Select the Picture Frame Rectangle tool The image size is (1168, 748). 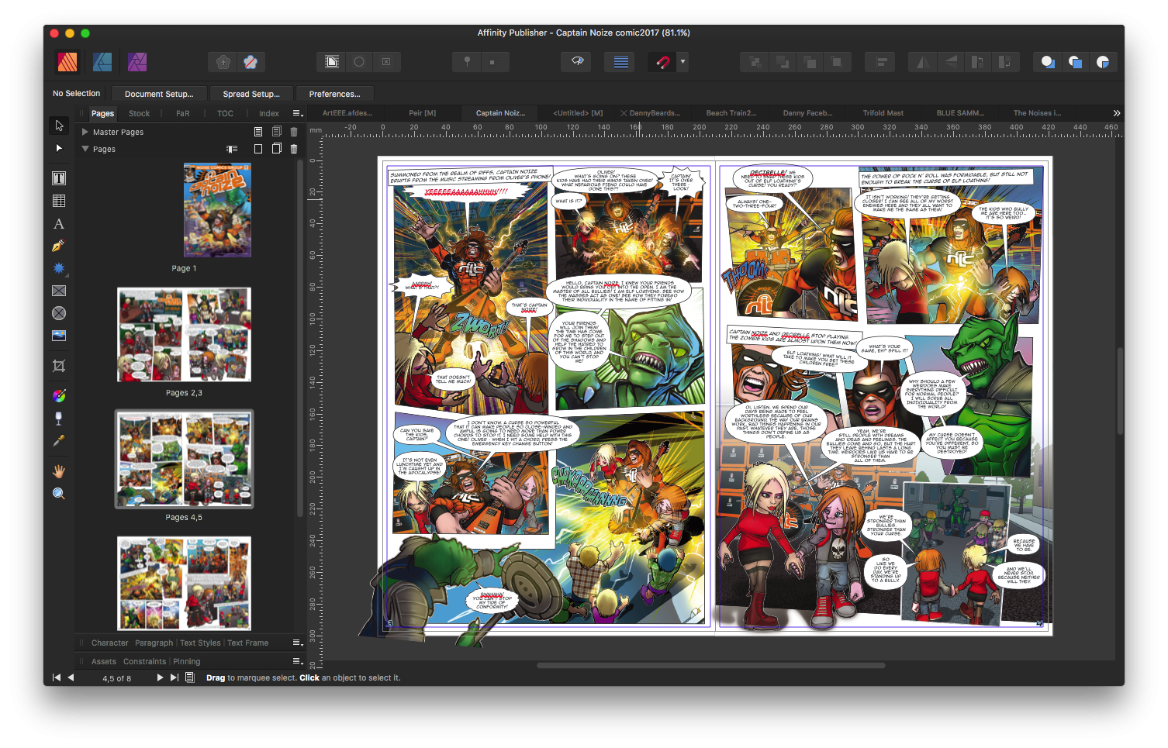tap(59, 291)
